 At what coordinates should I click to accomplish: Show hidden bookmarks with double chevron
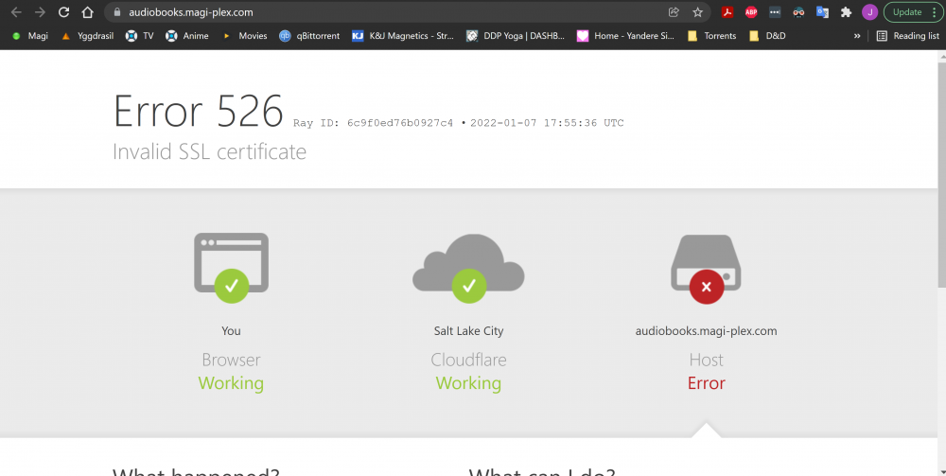(x=857, y=36)
